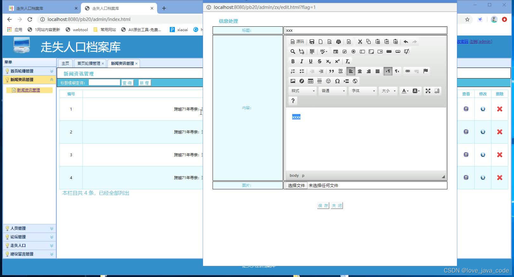Click the 源码 source code button
The width and height of the screenshot is (514, 277).
pos(297,42)
